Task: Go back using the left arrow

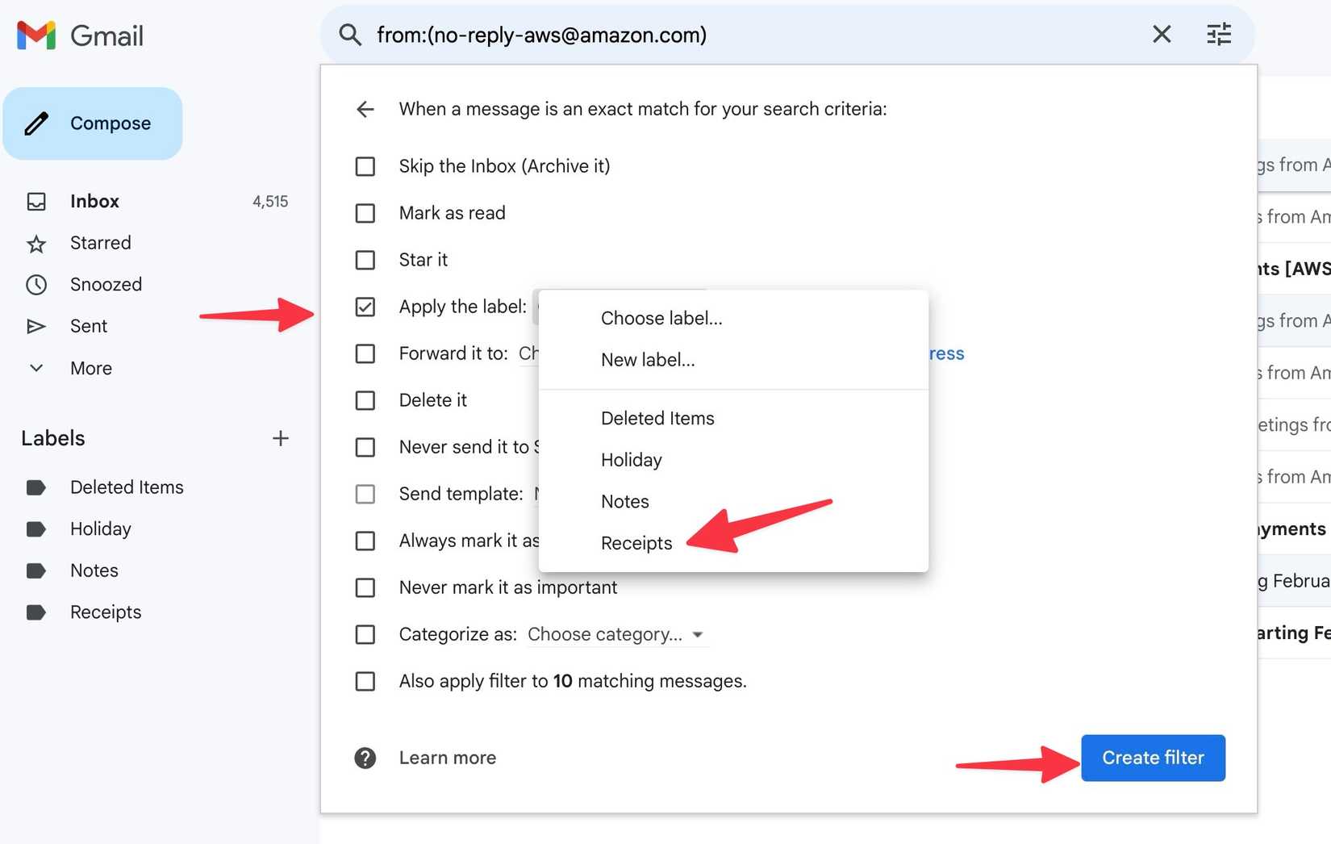Action: (x=365, y=109)
